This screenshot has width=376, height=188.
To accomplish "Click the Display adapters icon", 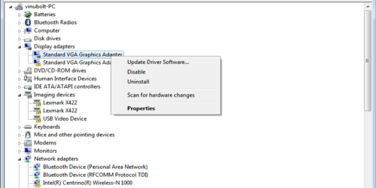I will pyautogui.click(x=28, y=47).
